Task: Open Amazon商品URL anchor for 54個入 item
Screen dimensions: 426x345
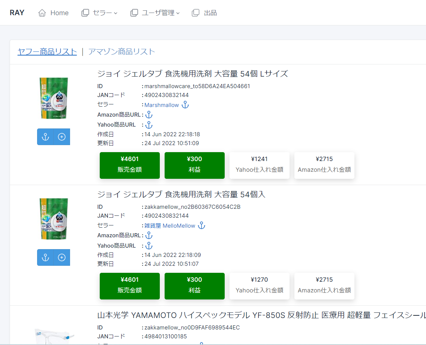Action: point(149,235)
